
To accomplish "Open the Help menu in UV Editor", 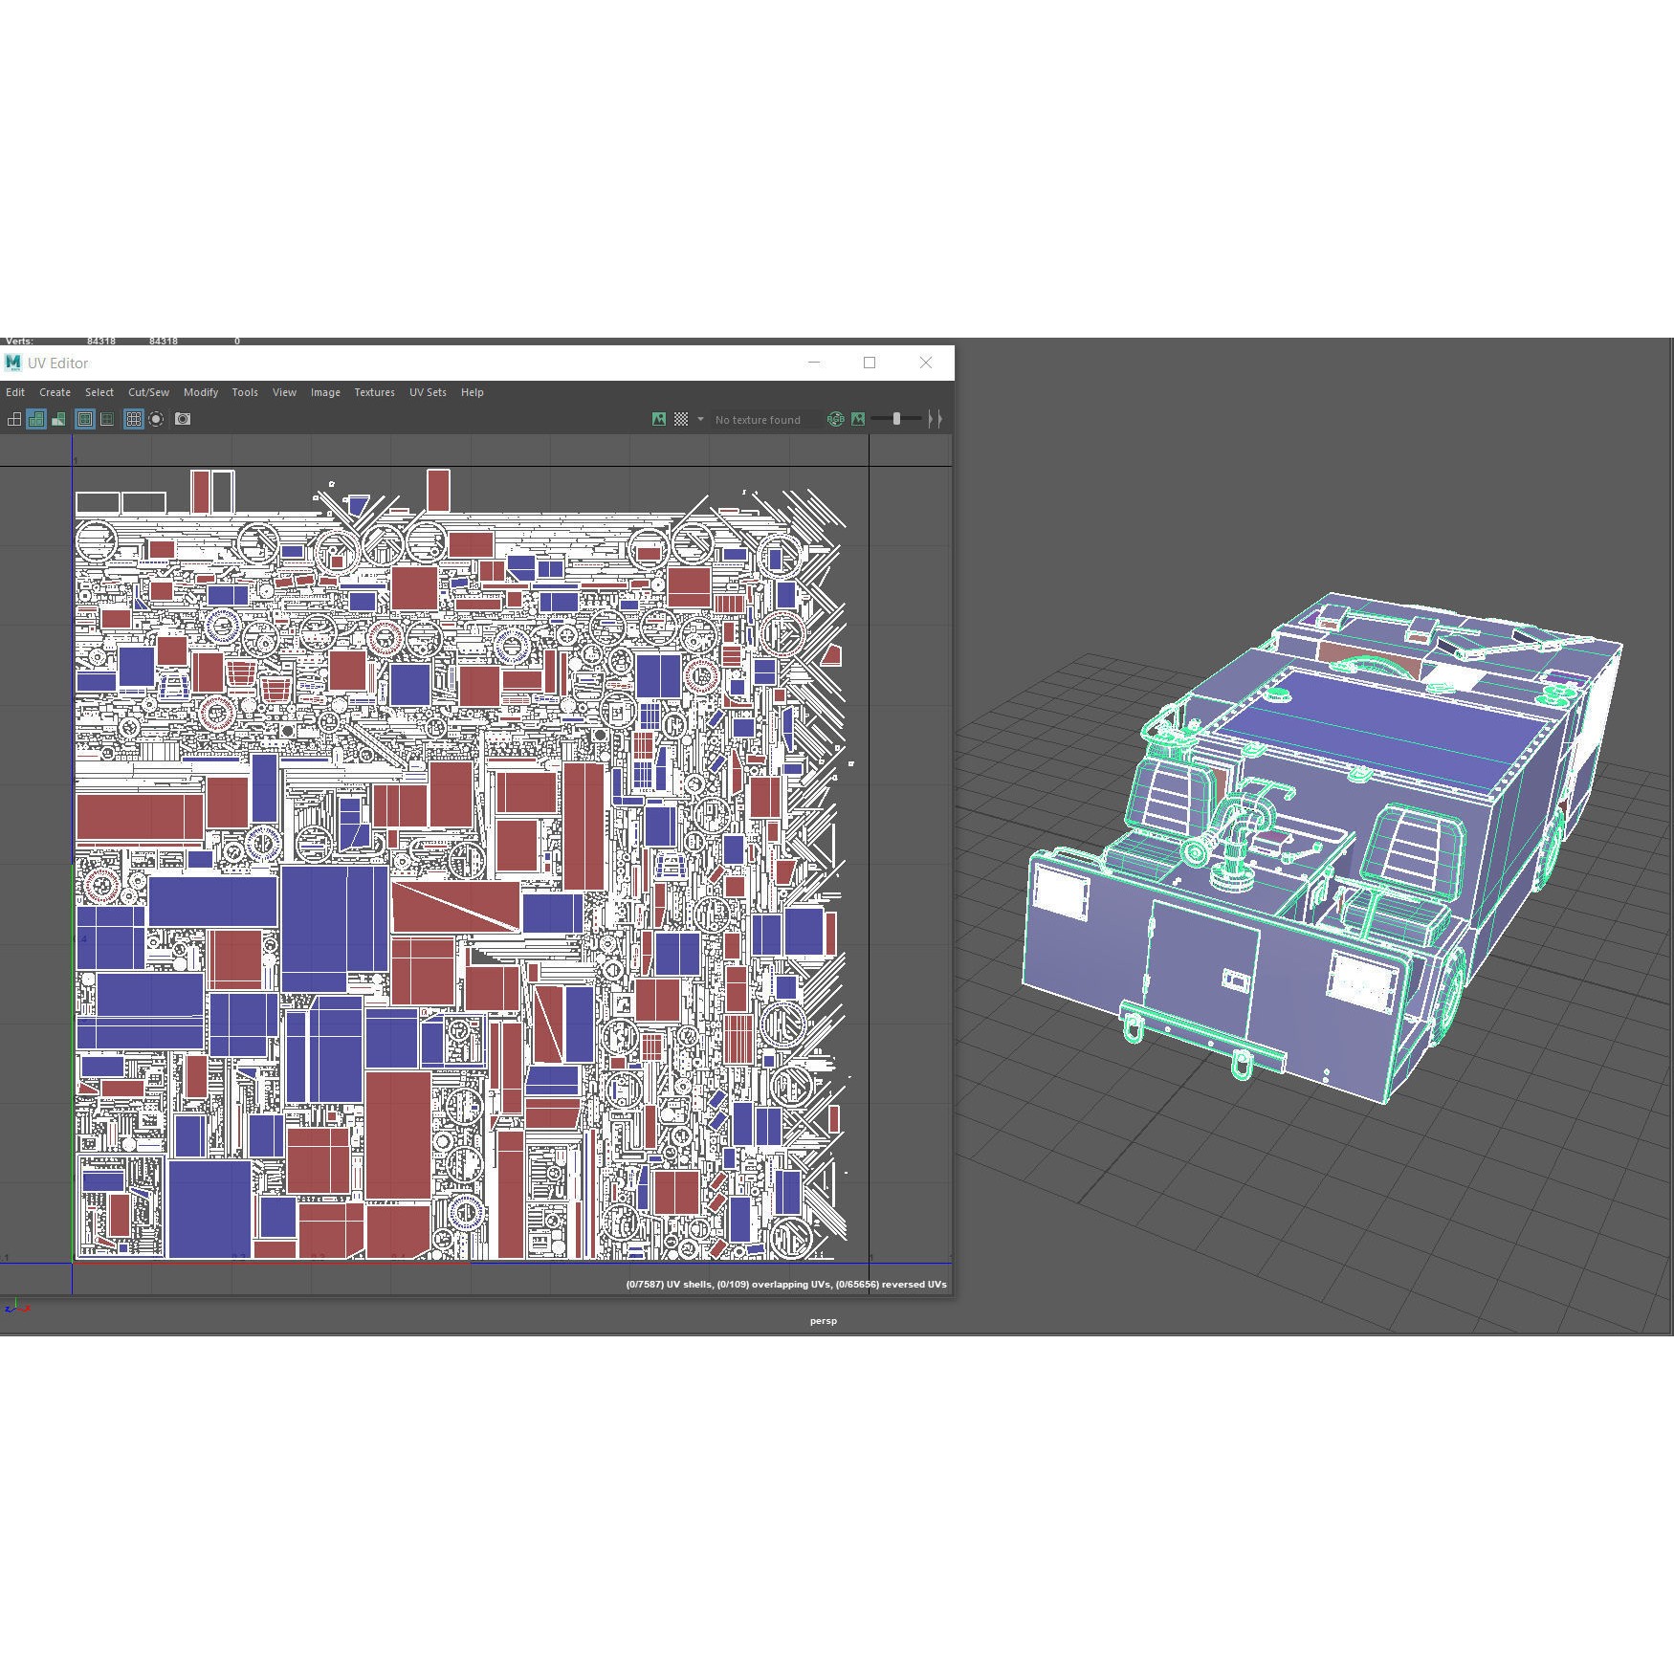I will tap(472, 392).
